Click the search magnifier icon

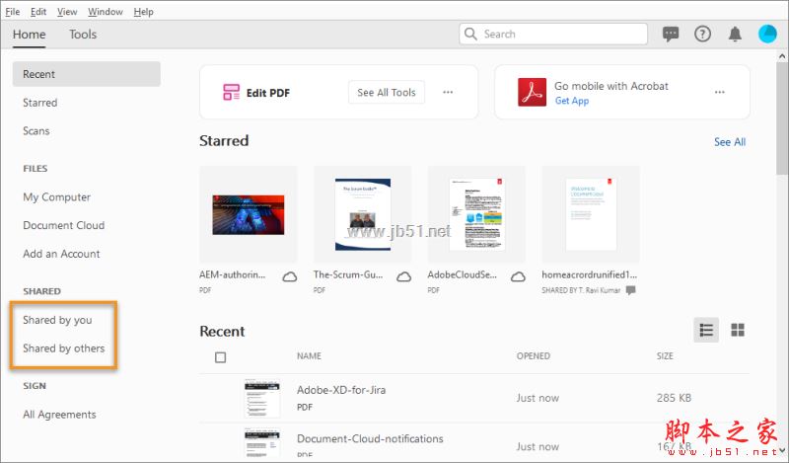470,34
